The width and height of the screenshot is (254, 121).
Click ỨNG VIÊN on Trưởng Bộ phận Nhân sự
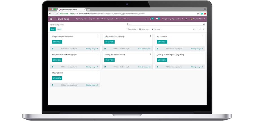click(109, 60)
